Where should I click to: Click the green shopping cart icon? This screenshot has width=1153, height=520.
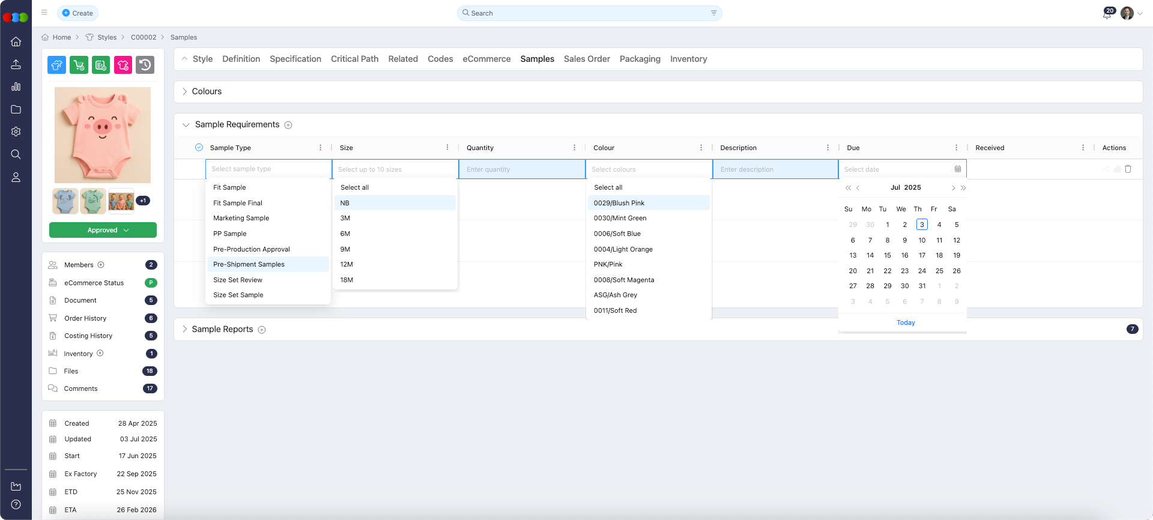[79, 65]
